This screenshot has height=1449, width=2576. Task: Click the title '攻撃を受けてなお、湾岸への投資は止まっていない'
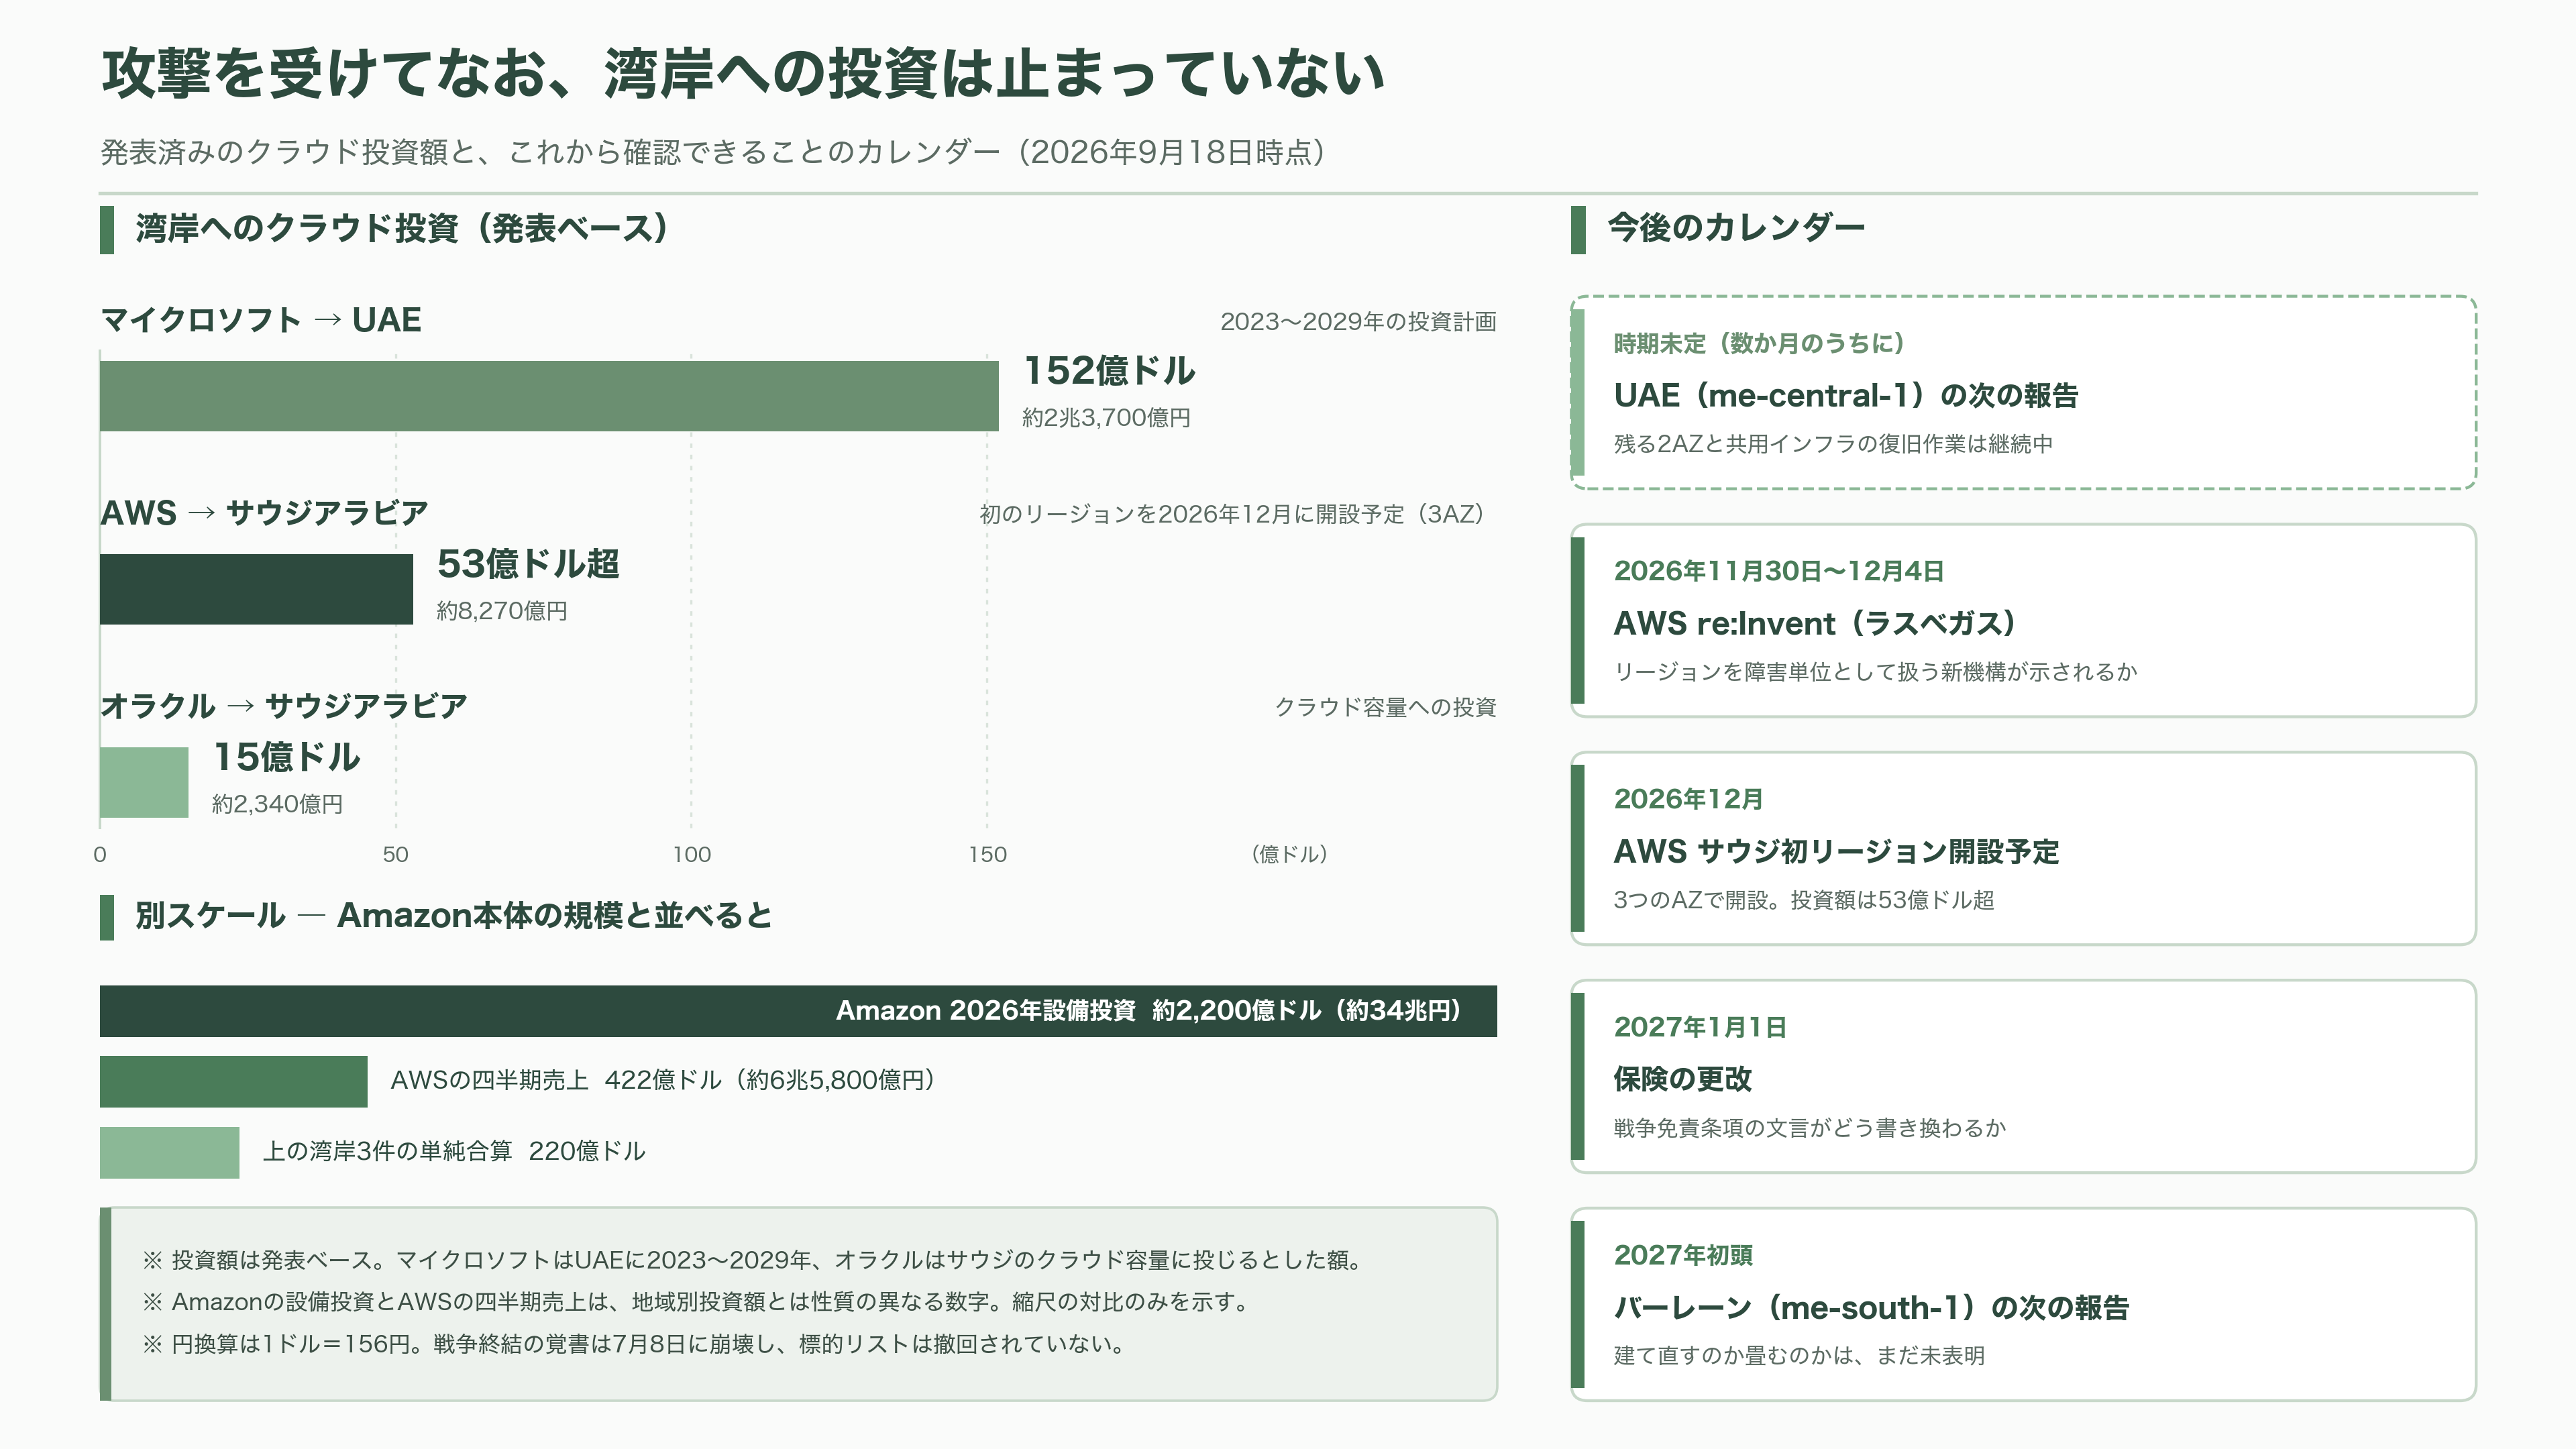pyautogui.click(x=742, y=74)
